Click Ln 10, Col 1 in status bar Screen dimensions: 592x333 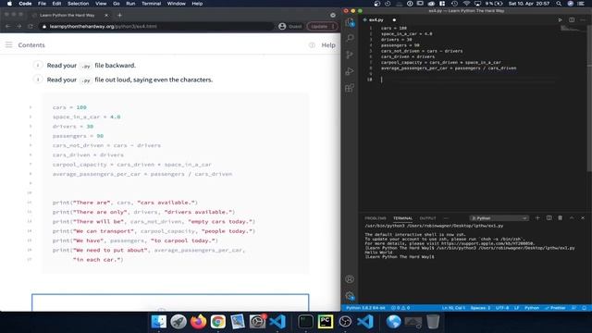click(x=453, y=308)
